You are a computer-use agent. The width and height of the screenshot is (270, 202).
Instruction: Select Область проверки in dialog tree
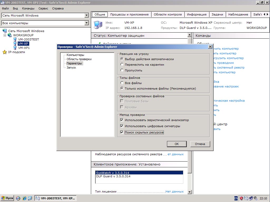pyautogui.click(x=79, y=59)
